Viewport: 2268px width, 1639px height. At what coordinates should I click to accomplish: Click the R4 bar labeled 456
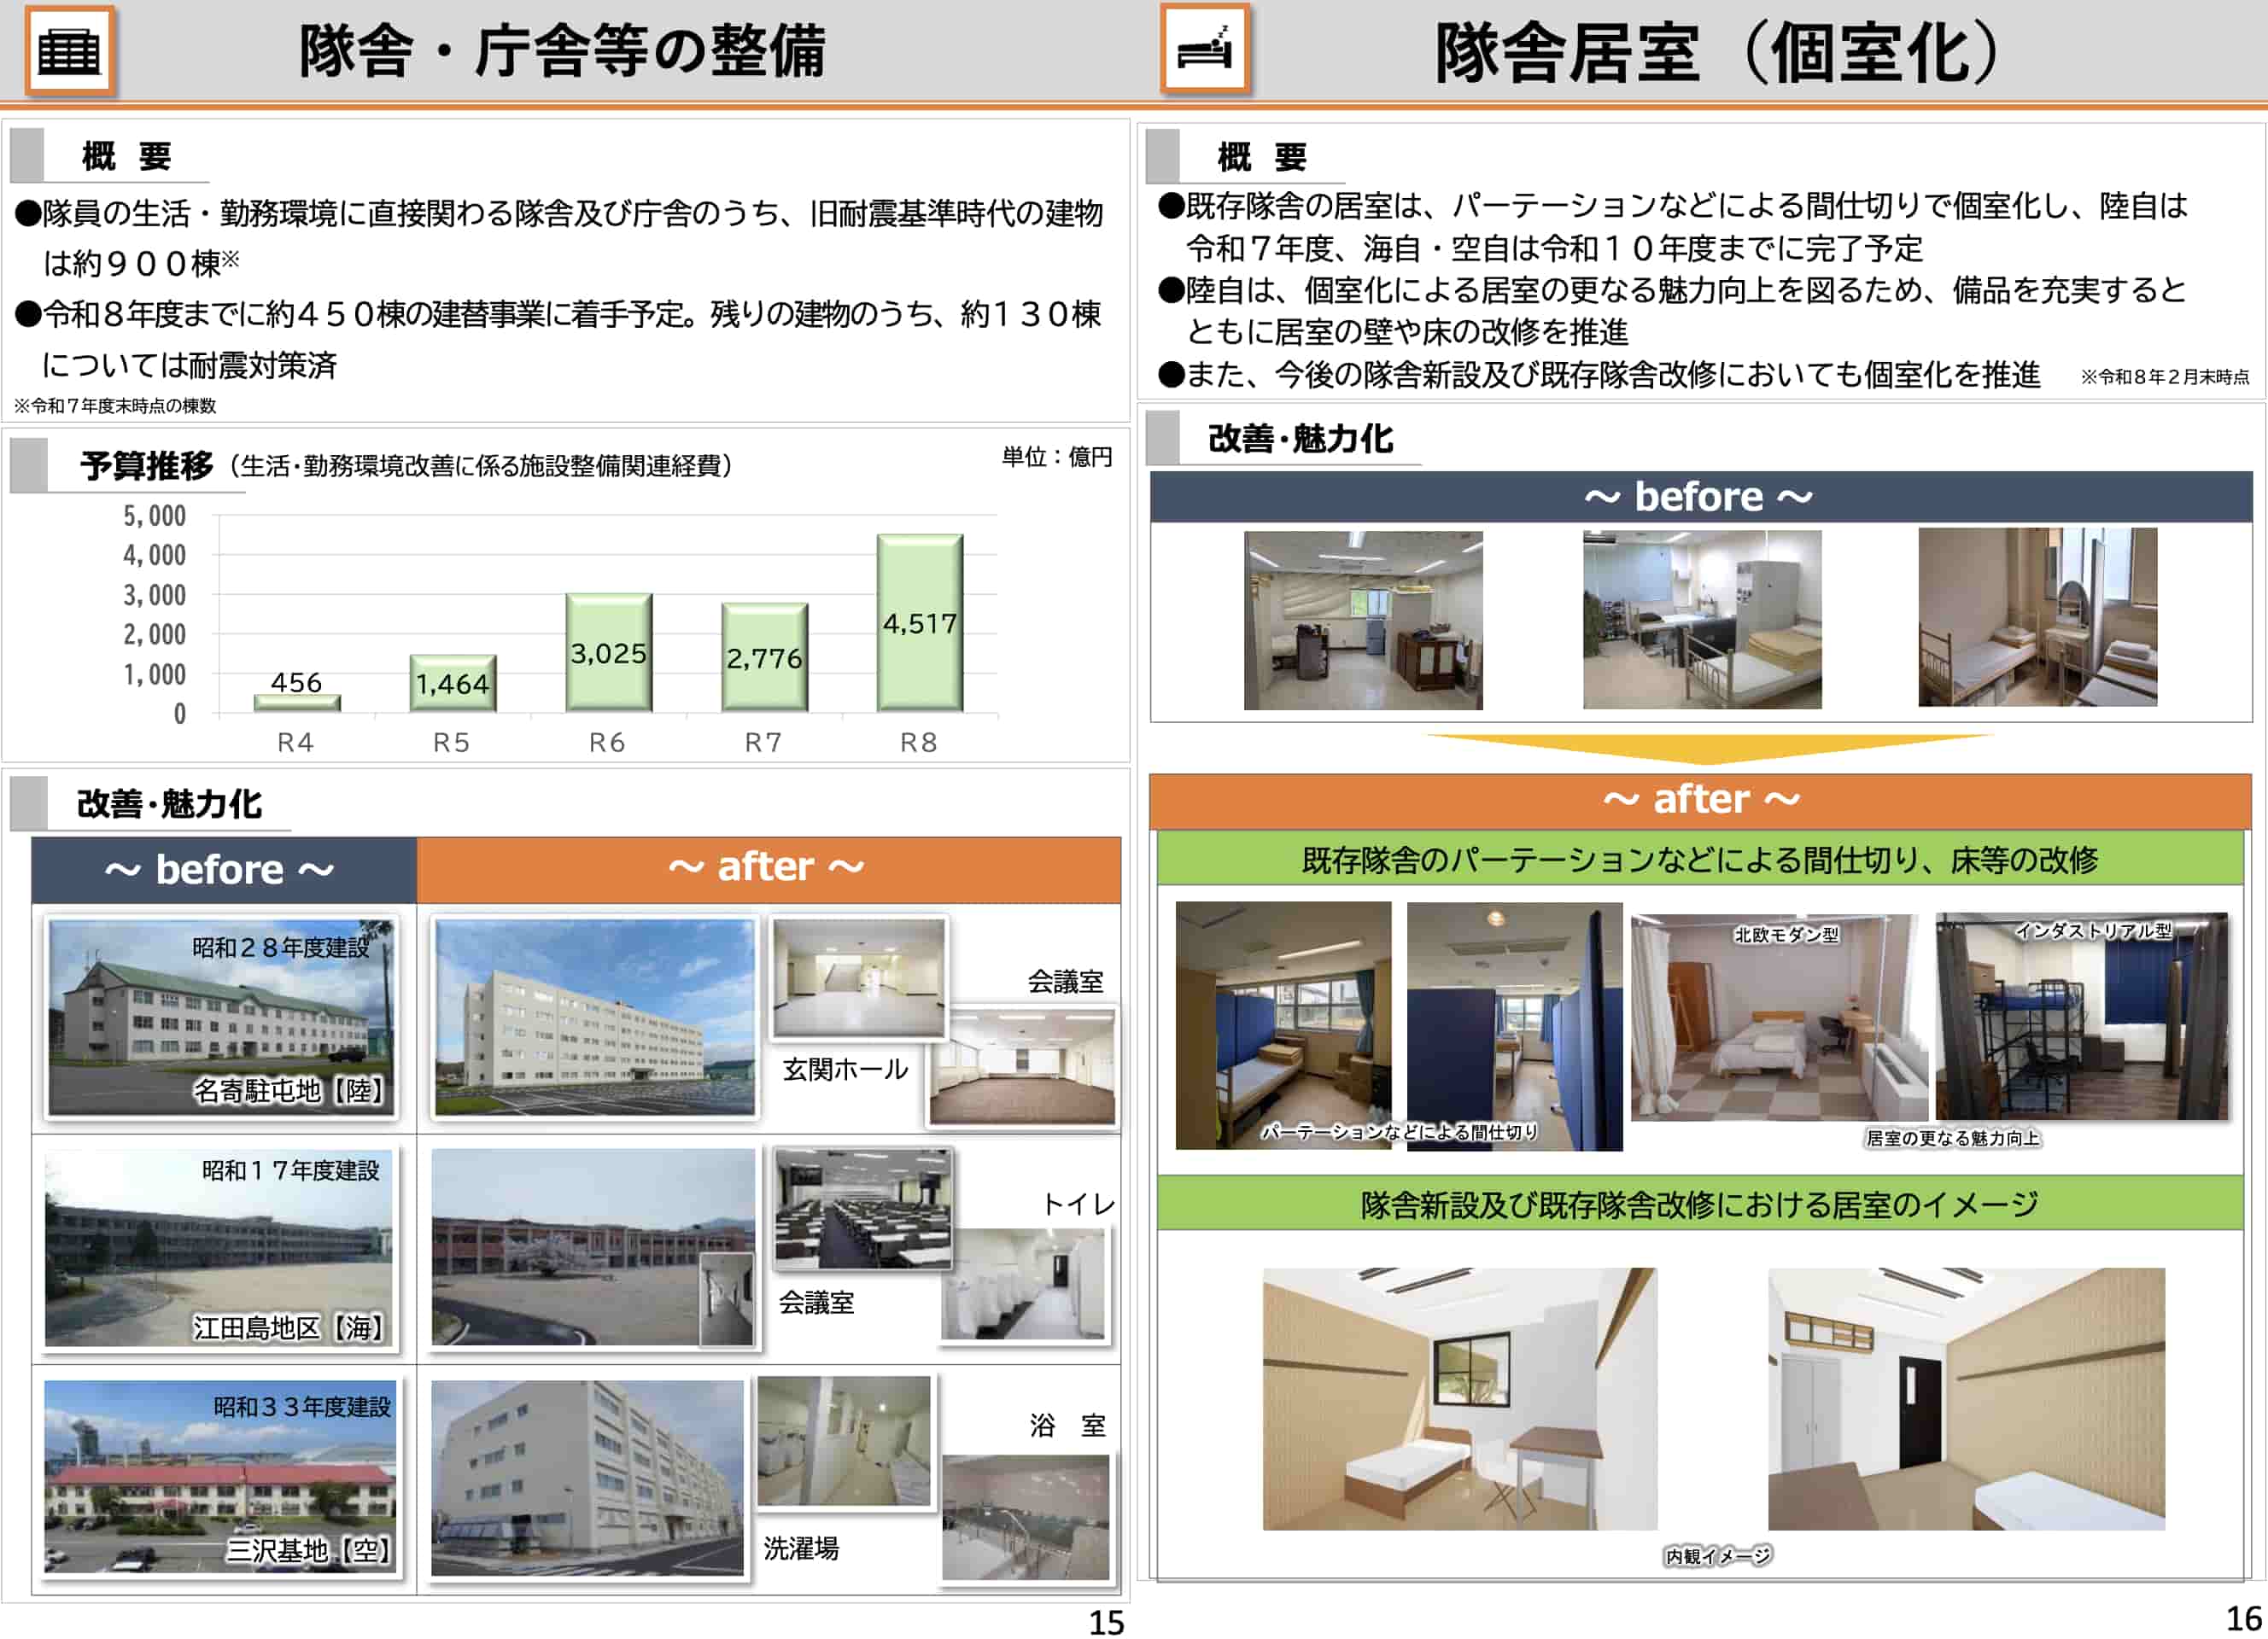pyautogui.click(x=297, y=702)
